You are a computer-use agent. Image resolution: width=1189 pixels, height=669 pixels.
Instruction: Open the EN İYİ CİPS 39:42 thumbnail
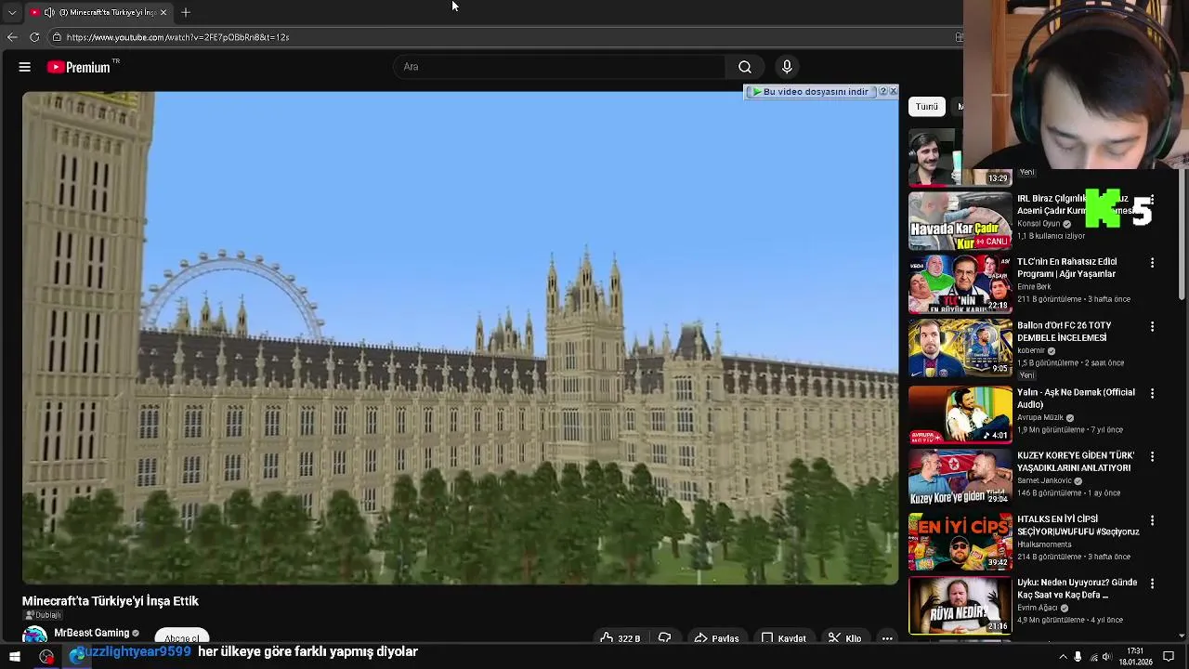(960, 541)
